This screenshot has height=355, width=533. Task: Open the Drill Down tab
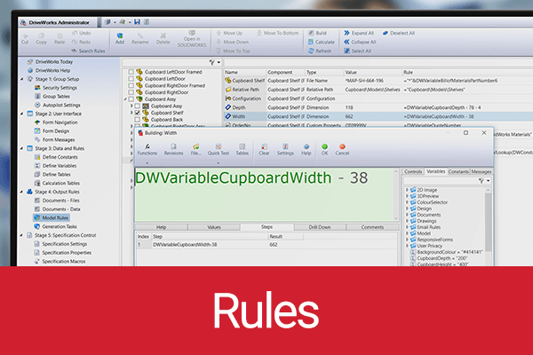(x=320, y=227)
